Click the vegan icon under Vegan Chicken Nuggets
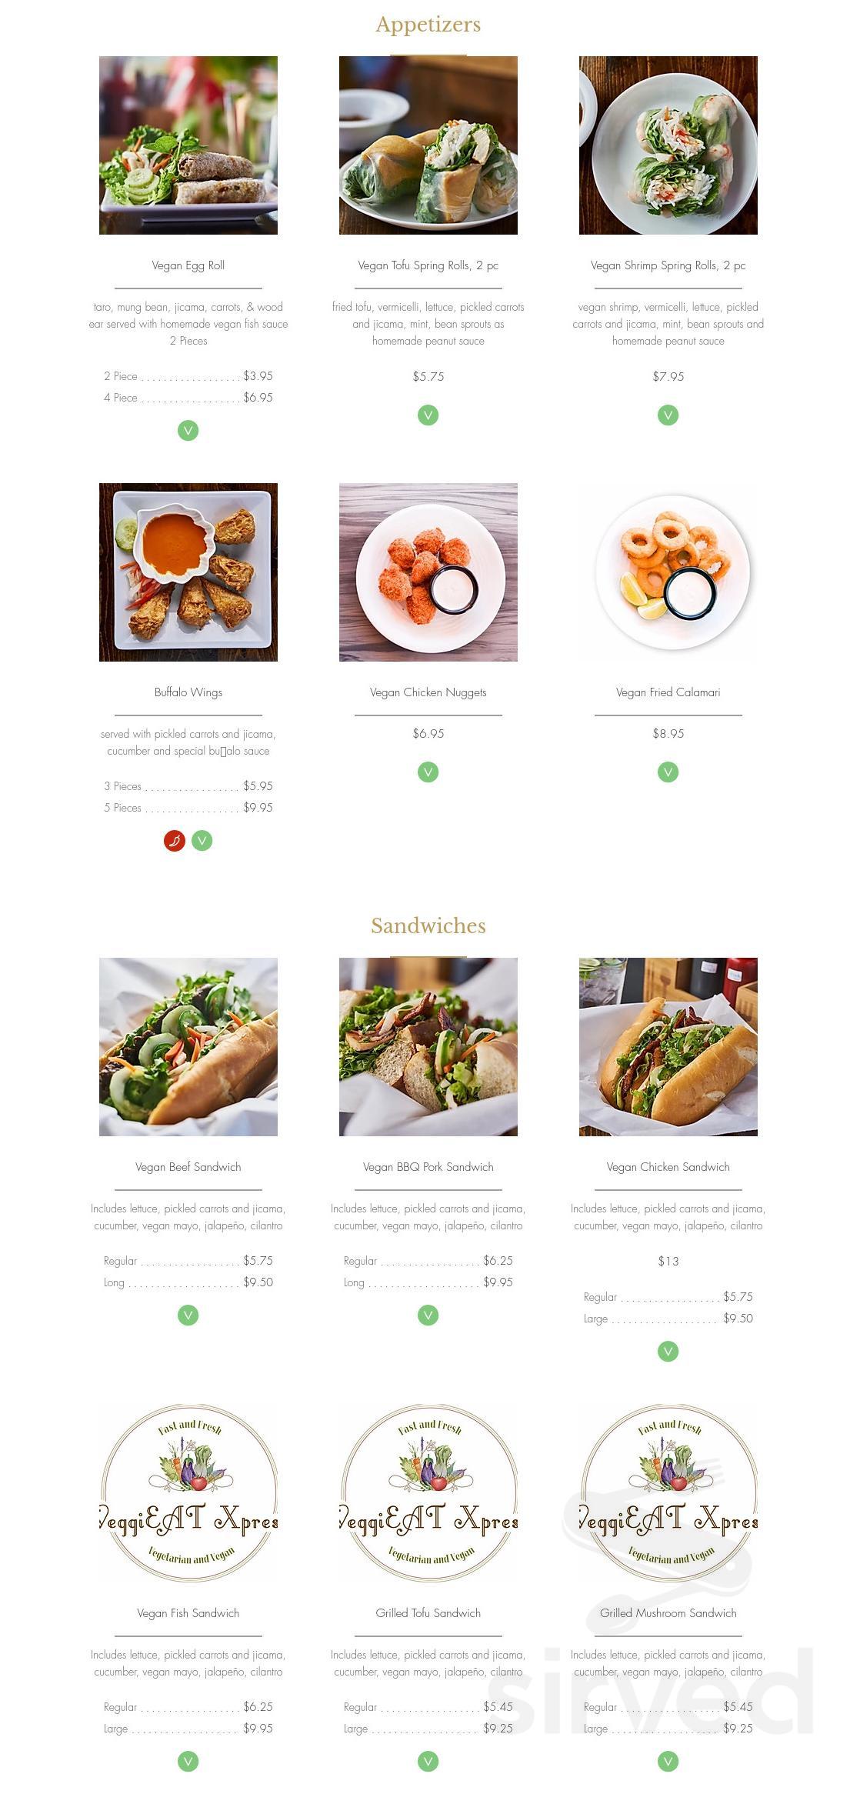 click(x=428, y=772)
